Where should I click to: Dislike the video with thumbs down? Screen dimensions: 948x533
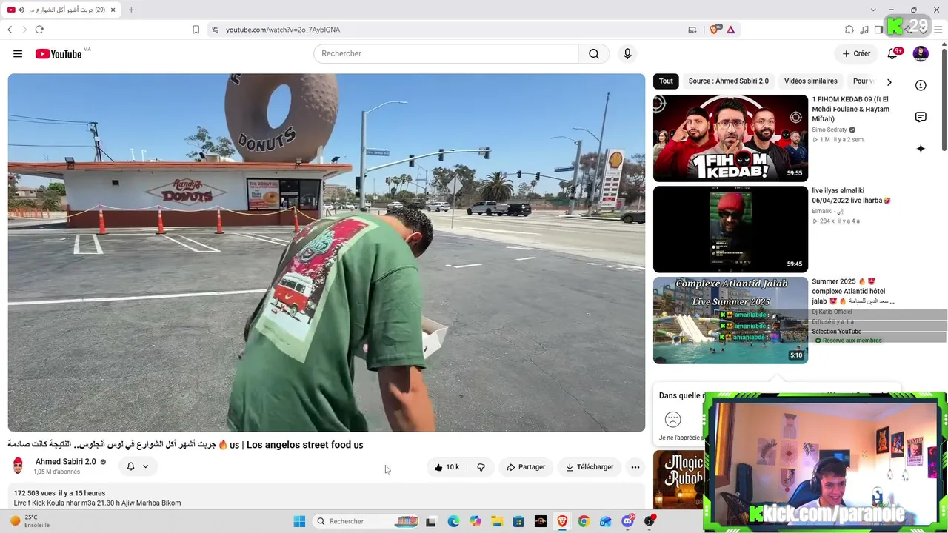pos(481,467)
